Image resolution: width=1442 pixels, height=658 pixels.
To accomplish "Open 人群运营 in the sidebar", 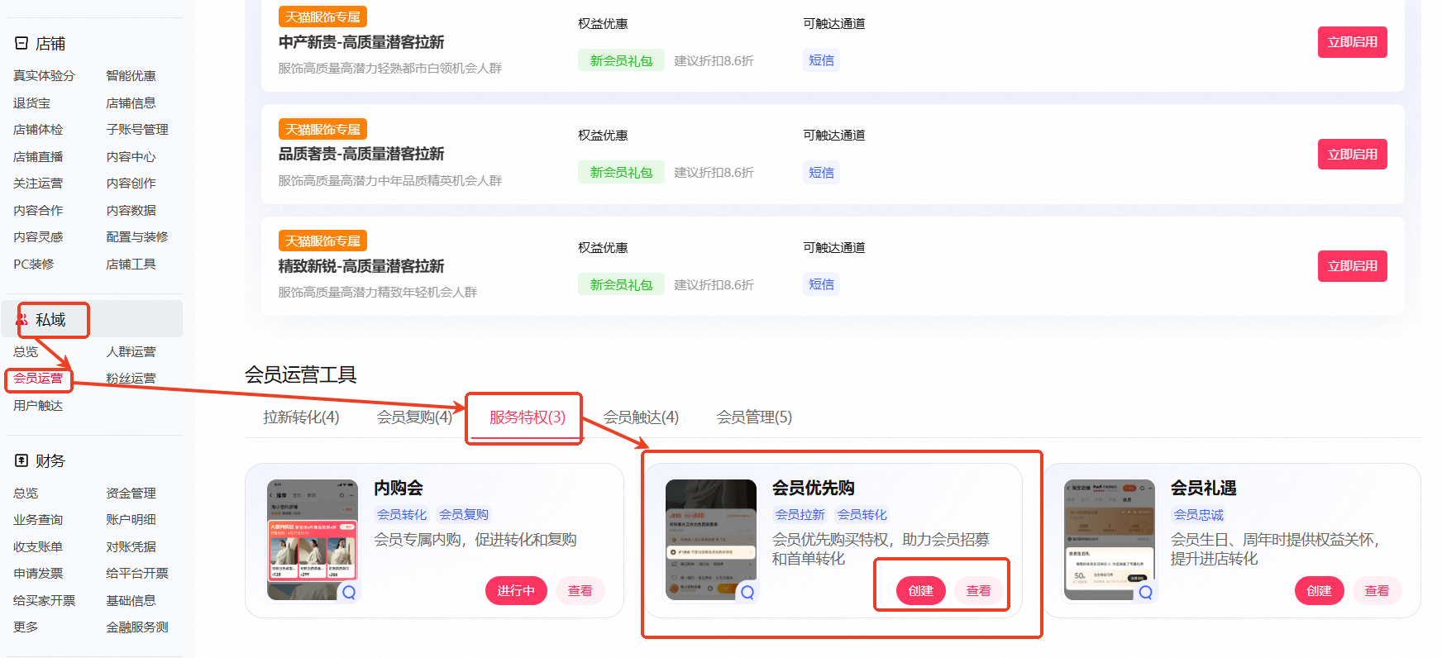I will point(131,351).
